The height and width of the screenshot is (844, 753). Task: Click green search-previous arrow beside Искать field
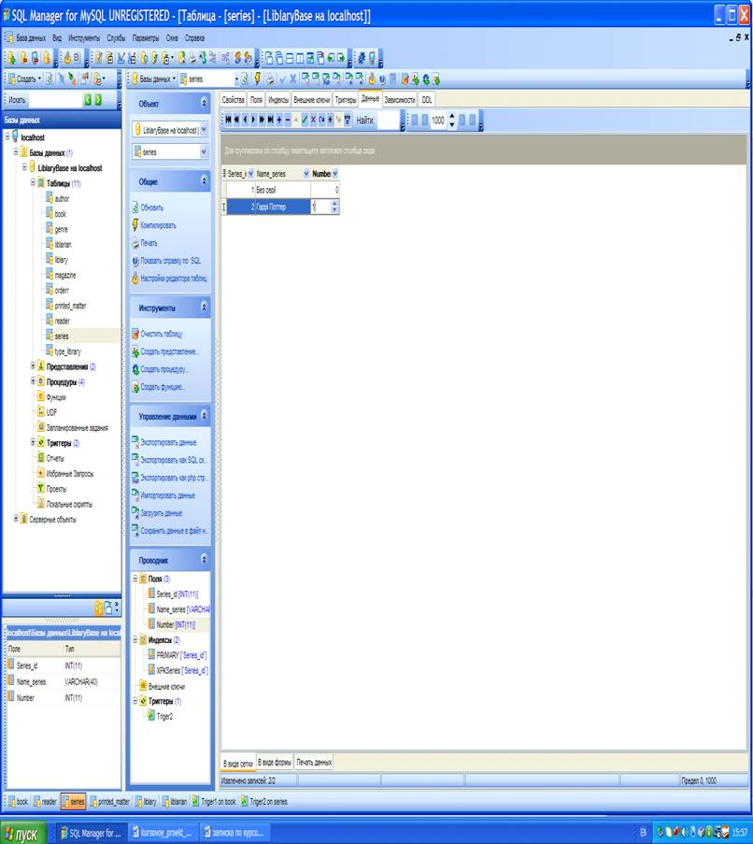click(x=88, y=100)
